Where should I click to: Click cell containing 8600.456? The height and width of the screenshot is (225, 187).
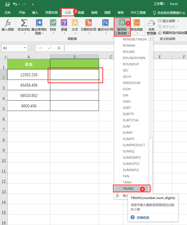[29, 106]
